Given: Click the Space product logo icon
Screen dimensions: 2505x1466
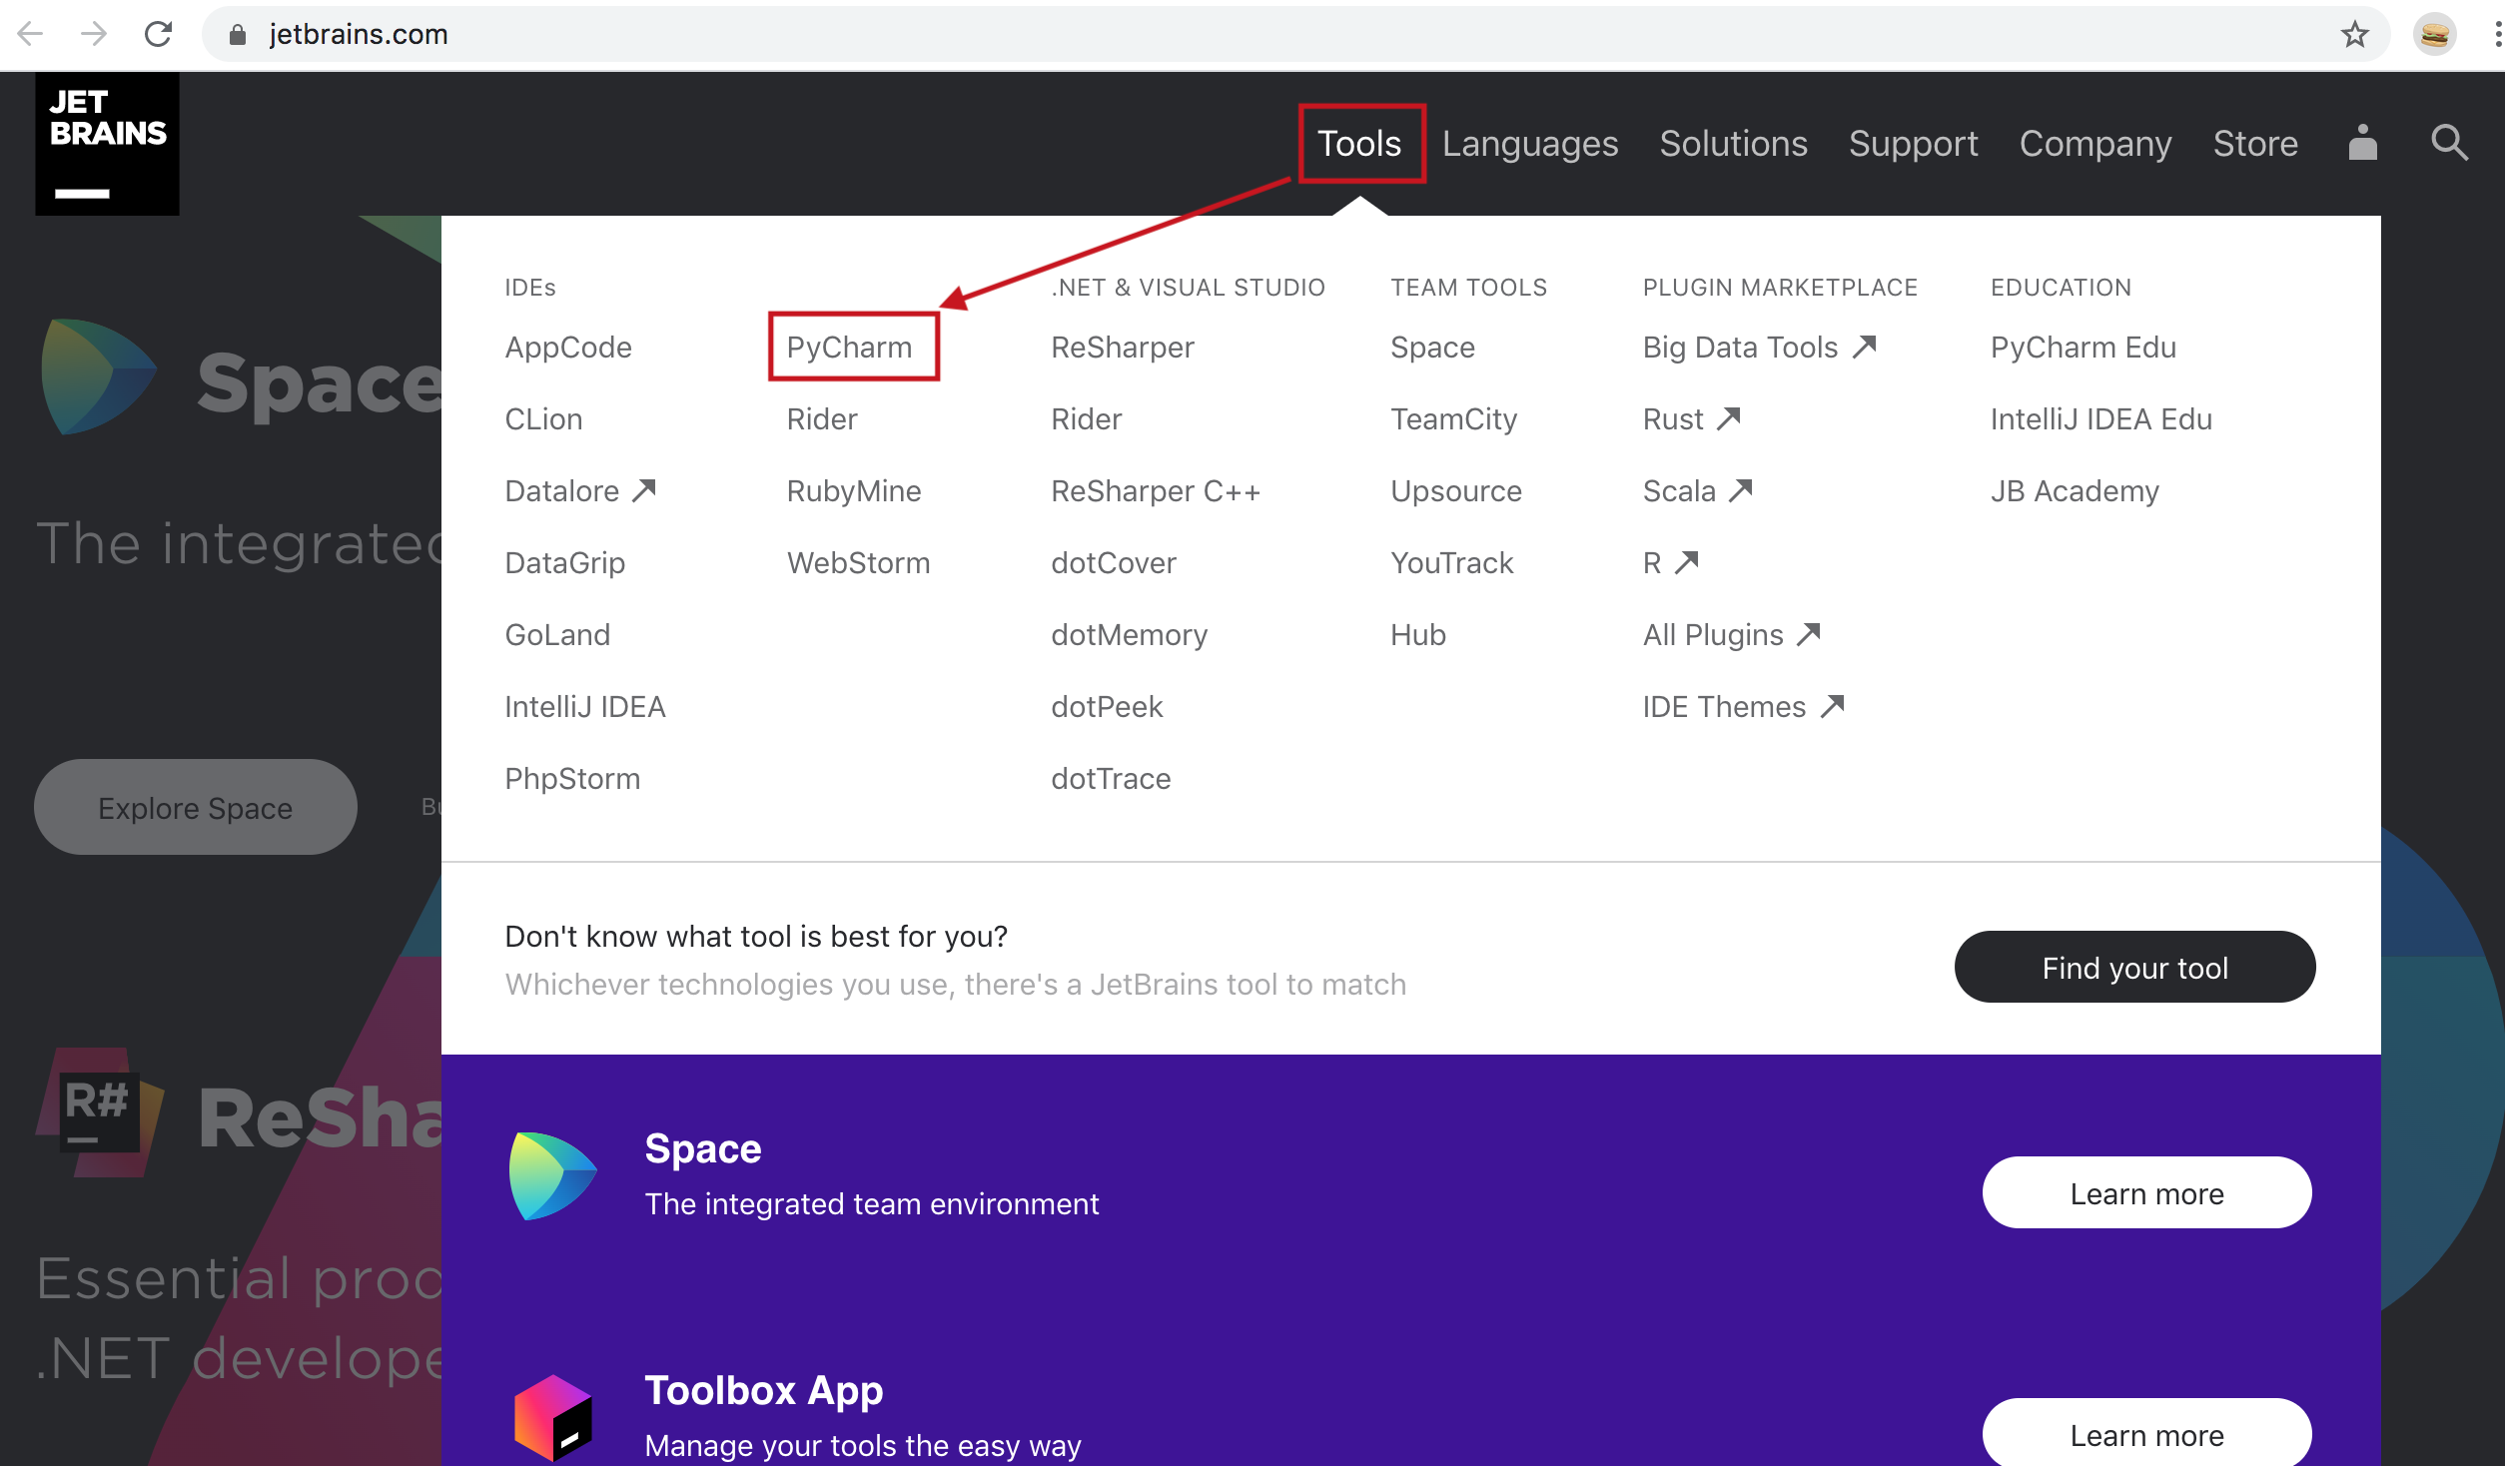Looking at the screenshot, I should coord(551,1175).
